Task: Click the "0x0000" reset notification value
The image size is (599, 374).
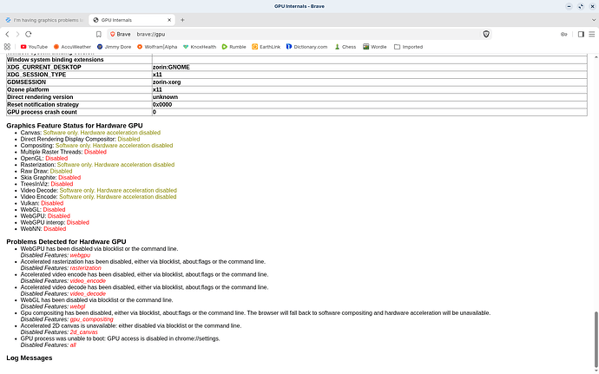Action: pyautogui.click(x=162, y=104)
